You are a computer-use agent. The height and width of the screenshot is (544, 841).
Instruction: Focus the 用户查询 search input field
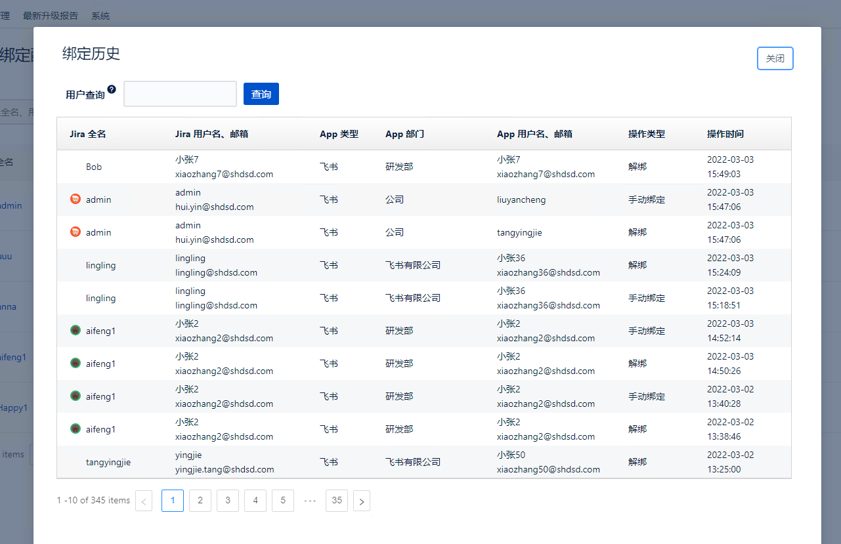[x=180, y=94]
